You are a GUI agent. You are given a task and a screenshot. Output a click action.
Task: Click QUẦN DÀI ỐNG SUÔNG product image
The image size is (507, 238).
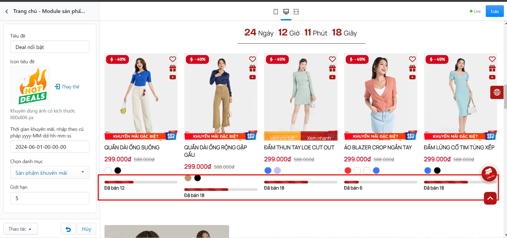click(141, 97)
